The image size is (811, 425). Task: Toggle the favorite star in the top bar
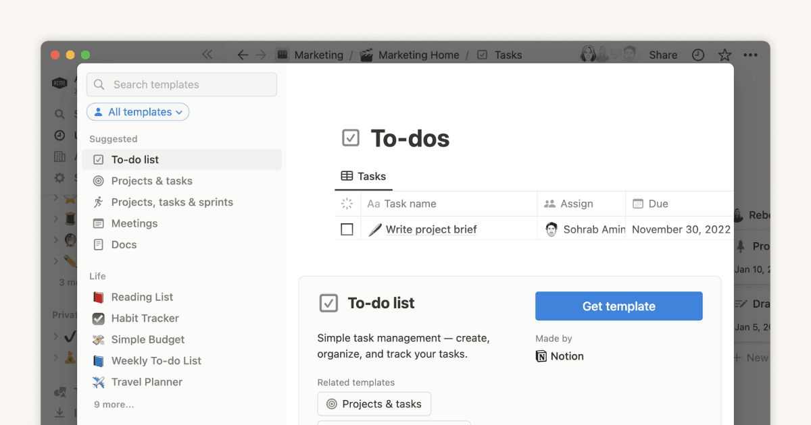(x=724, y=55)
